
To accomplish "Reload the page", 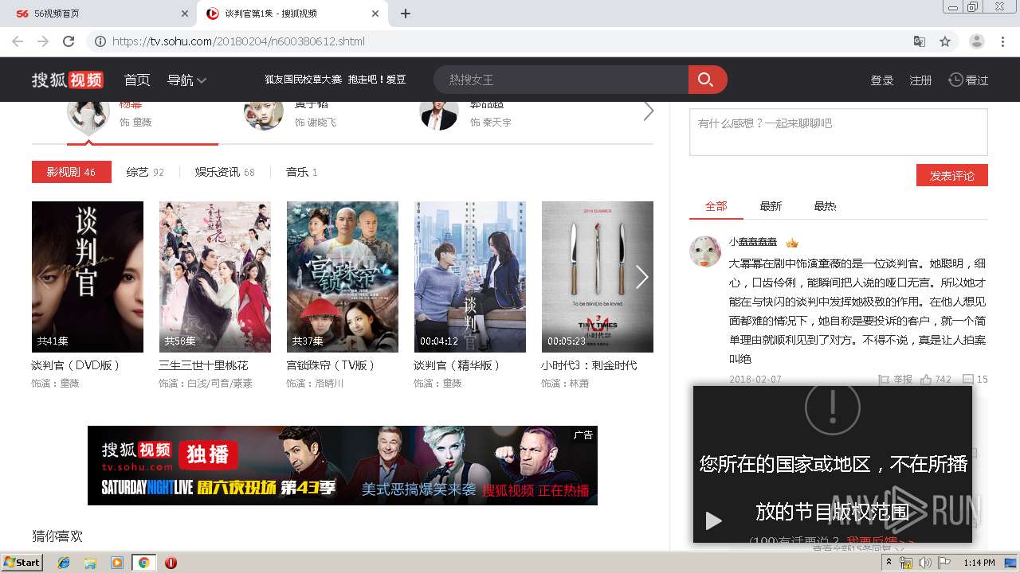I will 69,41.
